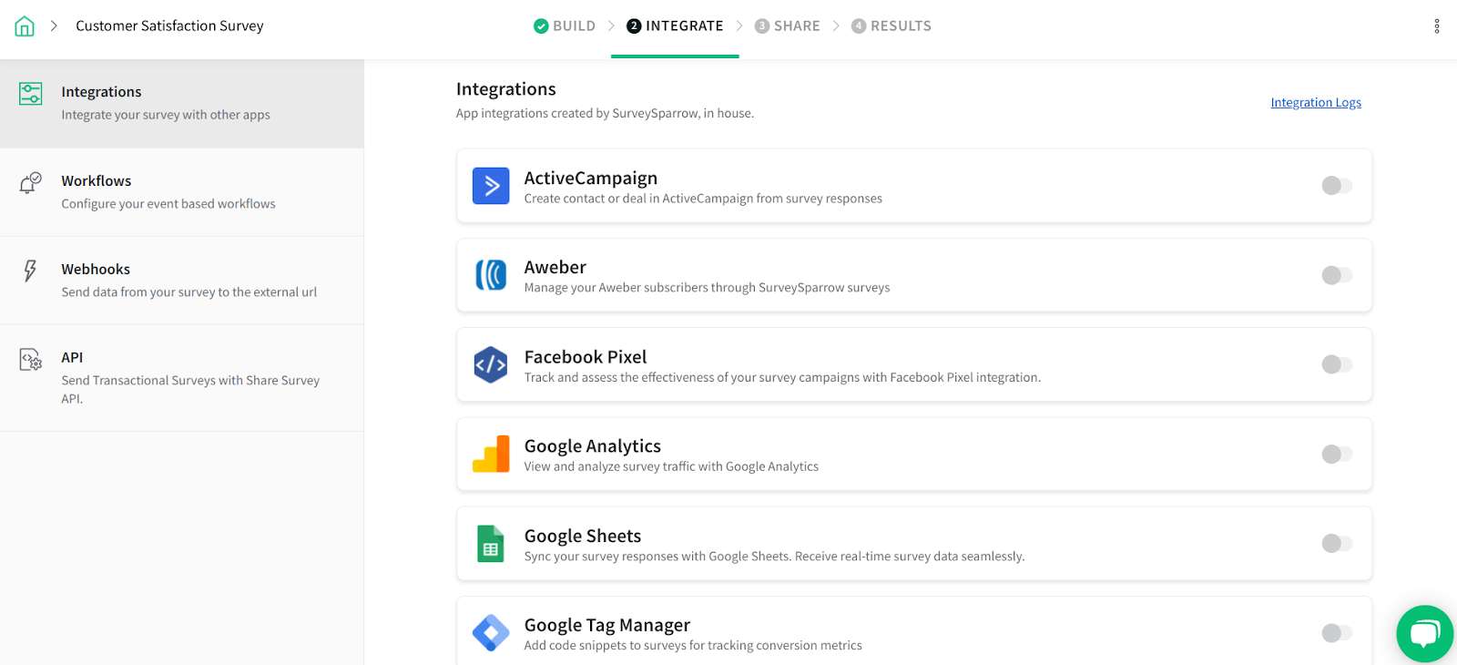Switch to the SHARE step tab
Screen dimensions: 1457x665
tap(788, 26)
